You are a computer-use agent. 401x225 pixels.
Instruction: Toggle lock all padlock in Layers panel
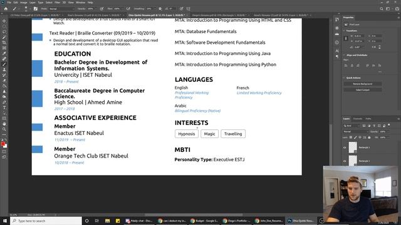click(369, 137)
